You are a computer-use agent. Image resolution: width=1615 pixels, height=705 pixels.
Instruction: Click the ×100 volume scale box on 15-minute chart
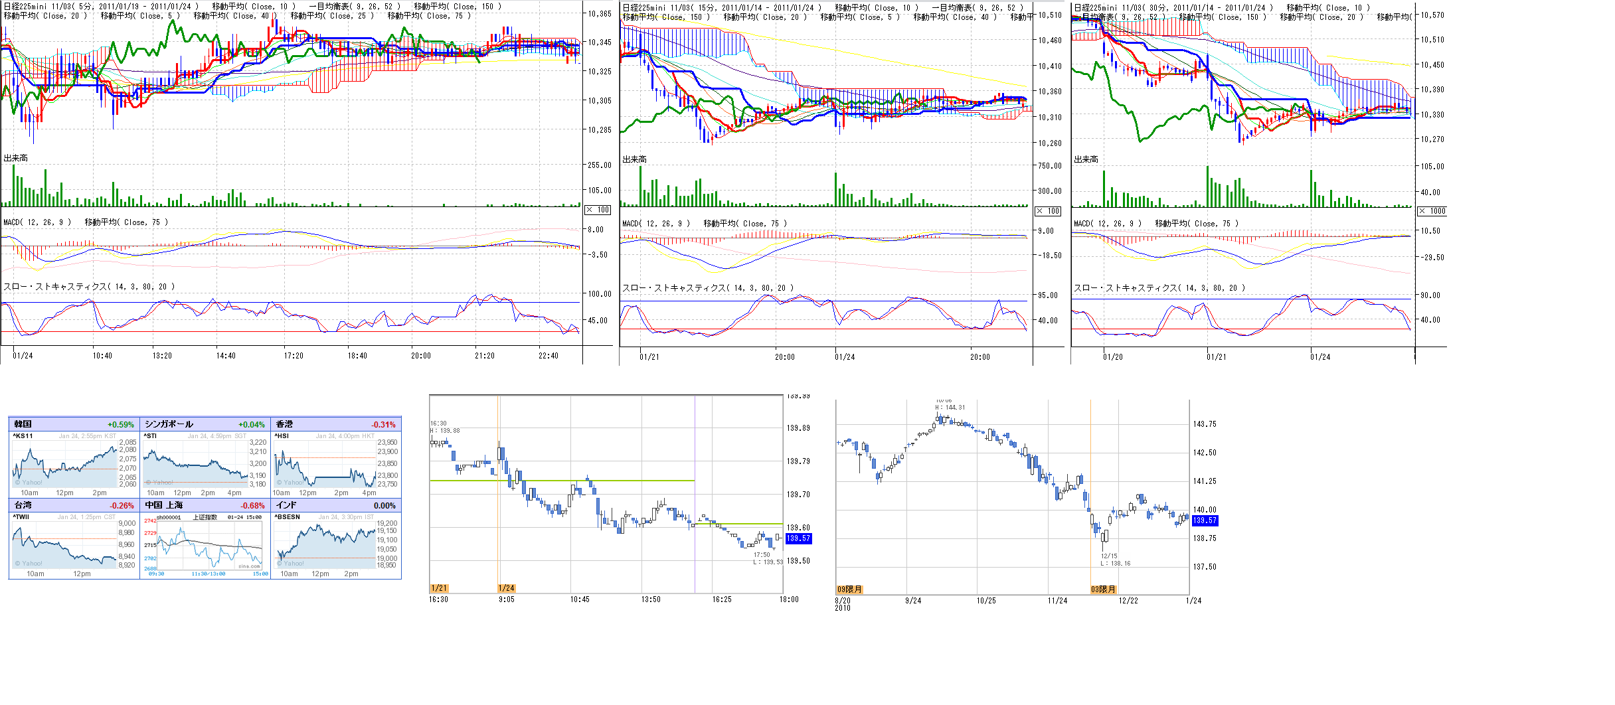click(x=1049, y=211)
